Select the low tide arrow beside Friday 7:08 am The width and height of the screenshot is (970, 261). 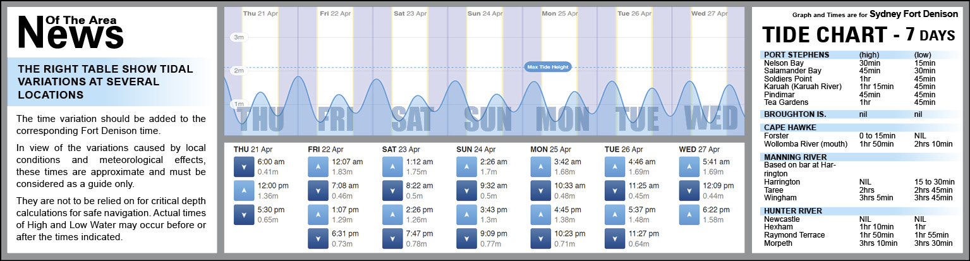(x=317, y=190)
